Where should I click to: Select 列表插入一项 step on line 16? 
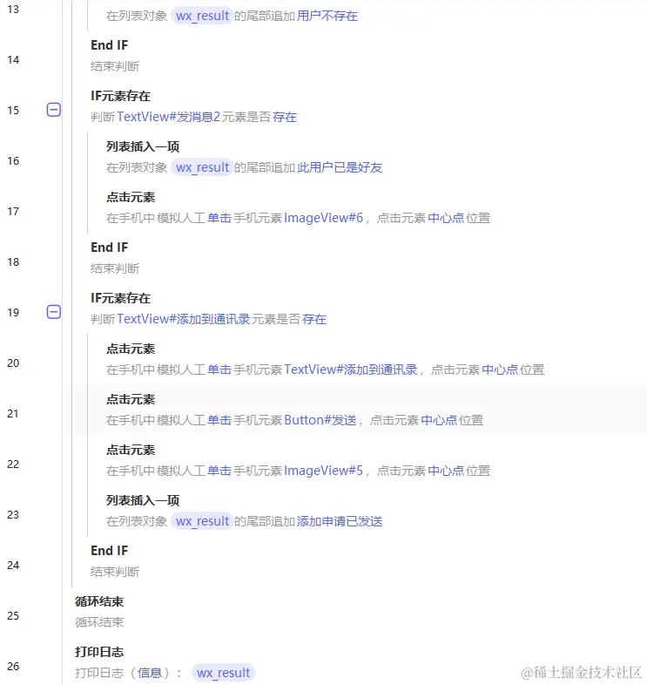click(143, 146)
